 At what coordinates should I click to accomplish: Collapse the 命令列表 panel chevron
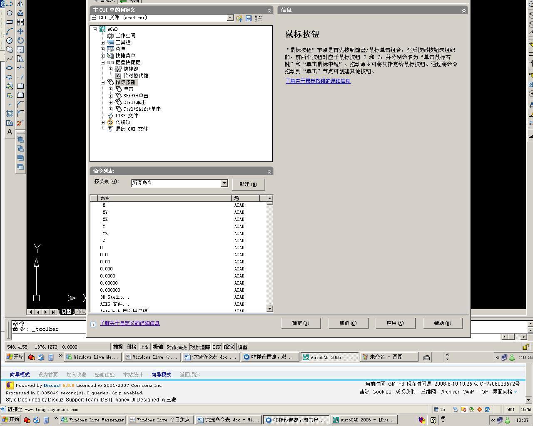(x=269, y=171)
